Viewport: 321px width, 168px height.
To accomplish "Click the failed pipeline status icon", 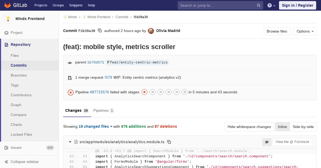I will coord(71,92).
